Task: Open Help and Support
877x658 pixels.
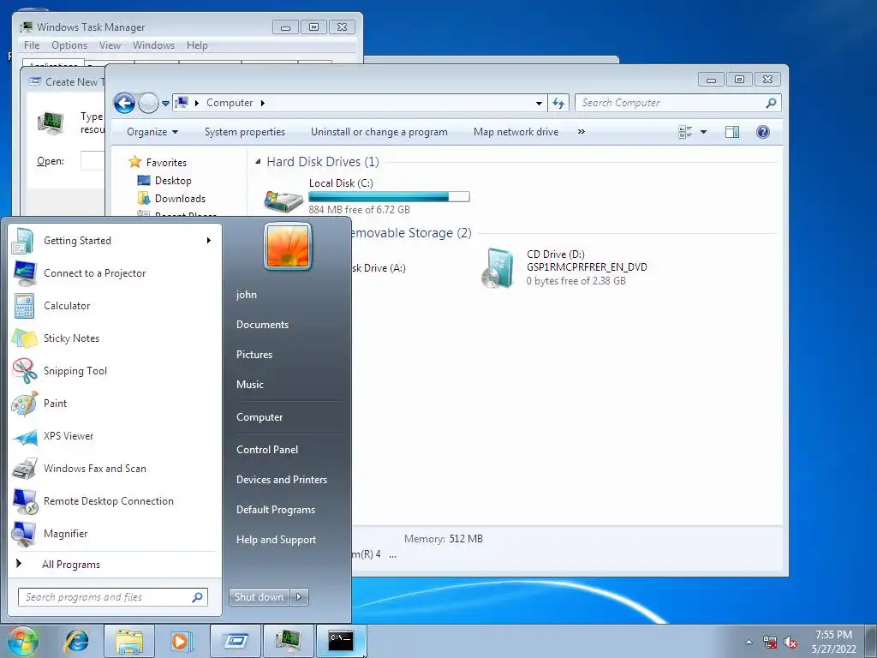Action: (276, 540)
